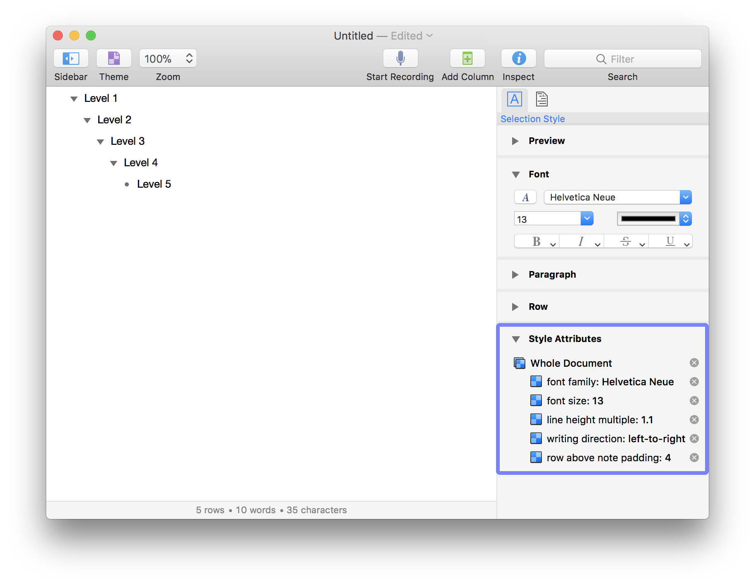Click the 'font family: Helvetica Neue' attribute text
Image resolution: width=755 pixels, height=585 pixels.
(x=610, y=382)
